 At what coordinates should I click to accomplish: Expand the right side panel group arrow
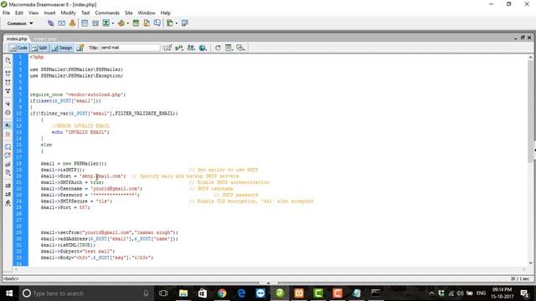pos(534,150)
